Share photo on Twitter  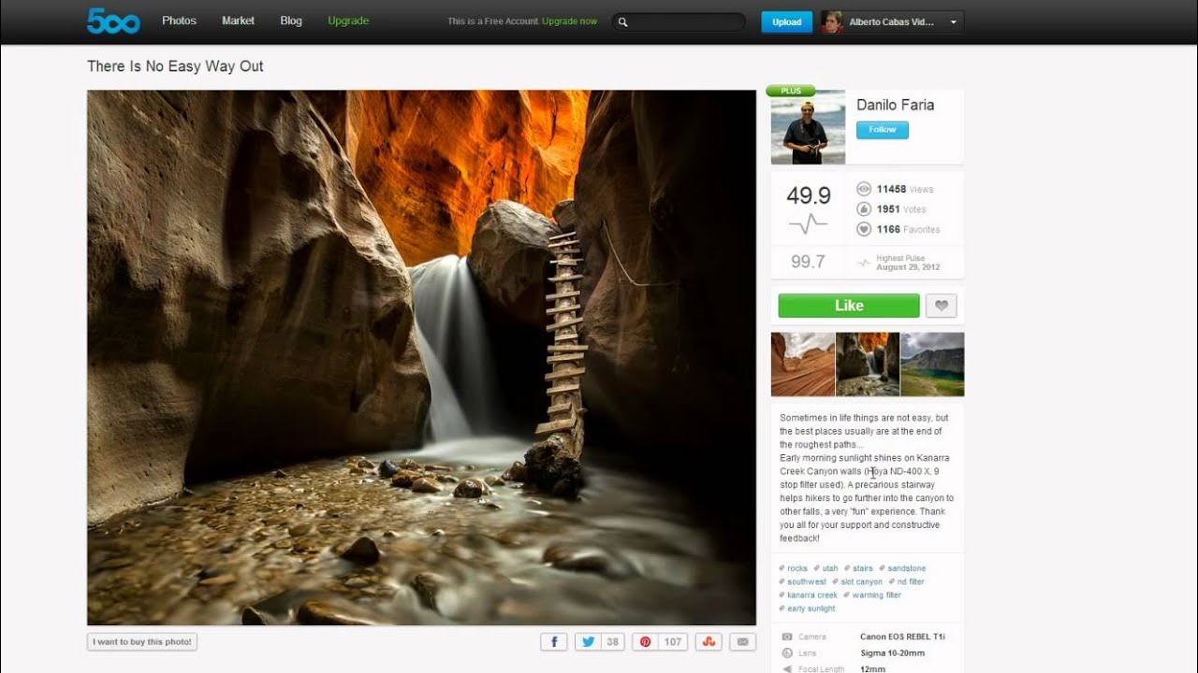coord(587,642)
